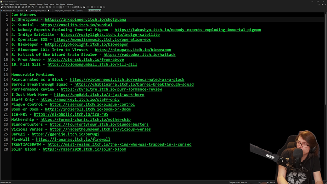Image resolution: width=327 pixels, height=184 pixels.
Task: Start macro recording with the record icon
Action: [92, 7]
